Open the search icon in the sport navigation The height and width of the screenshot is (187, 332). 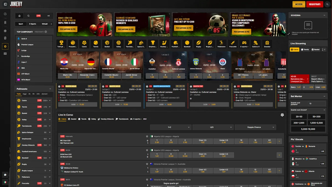tap(28, 16)
